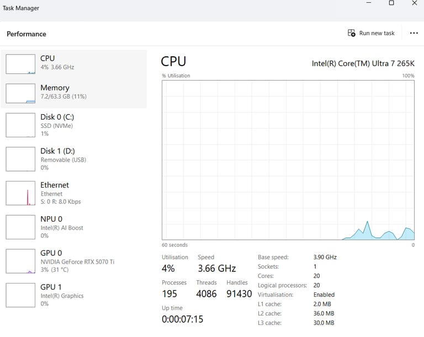The image size is (424, 337).
Task: Click the 3.66 GHz speed value
Action: (217, 269)
